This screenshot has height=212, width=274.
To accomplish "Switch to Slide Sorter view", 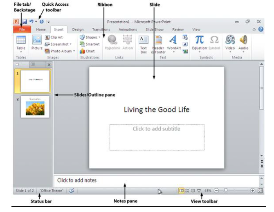I will point(187,191).
